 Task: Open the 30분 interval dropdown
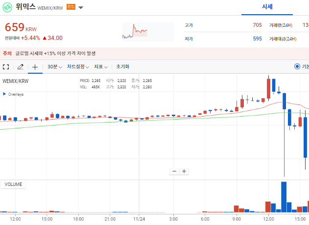click(54, 67)
